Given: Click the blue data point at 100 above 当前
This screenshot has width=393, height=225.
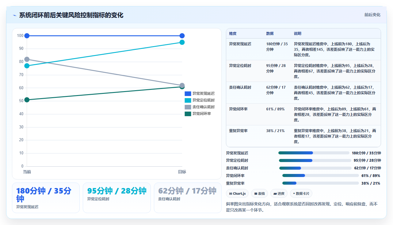Looking at the screenshot, I should click(x=27, y=36).
